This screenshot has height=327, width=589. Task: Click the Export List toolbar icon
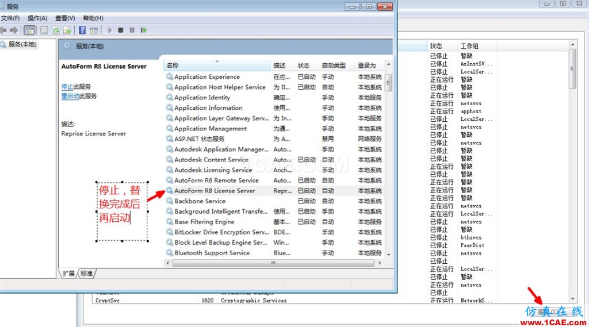tap(67, 30)
